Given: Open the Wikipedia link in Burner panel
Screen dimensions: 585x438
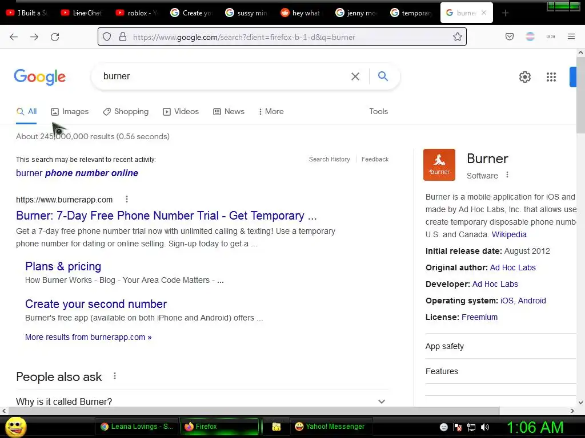Looking at the screenshot, I should [509, 234].
